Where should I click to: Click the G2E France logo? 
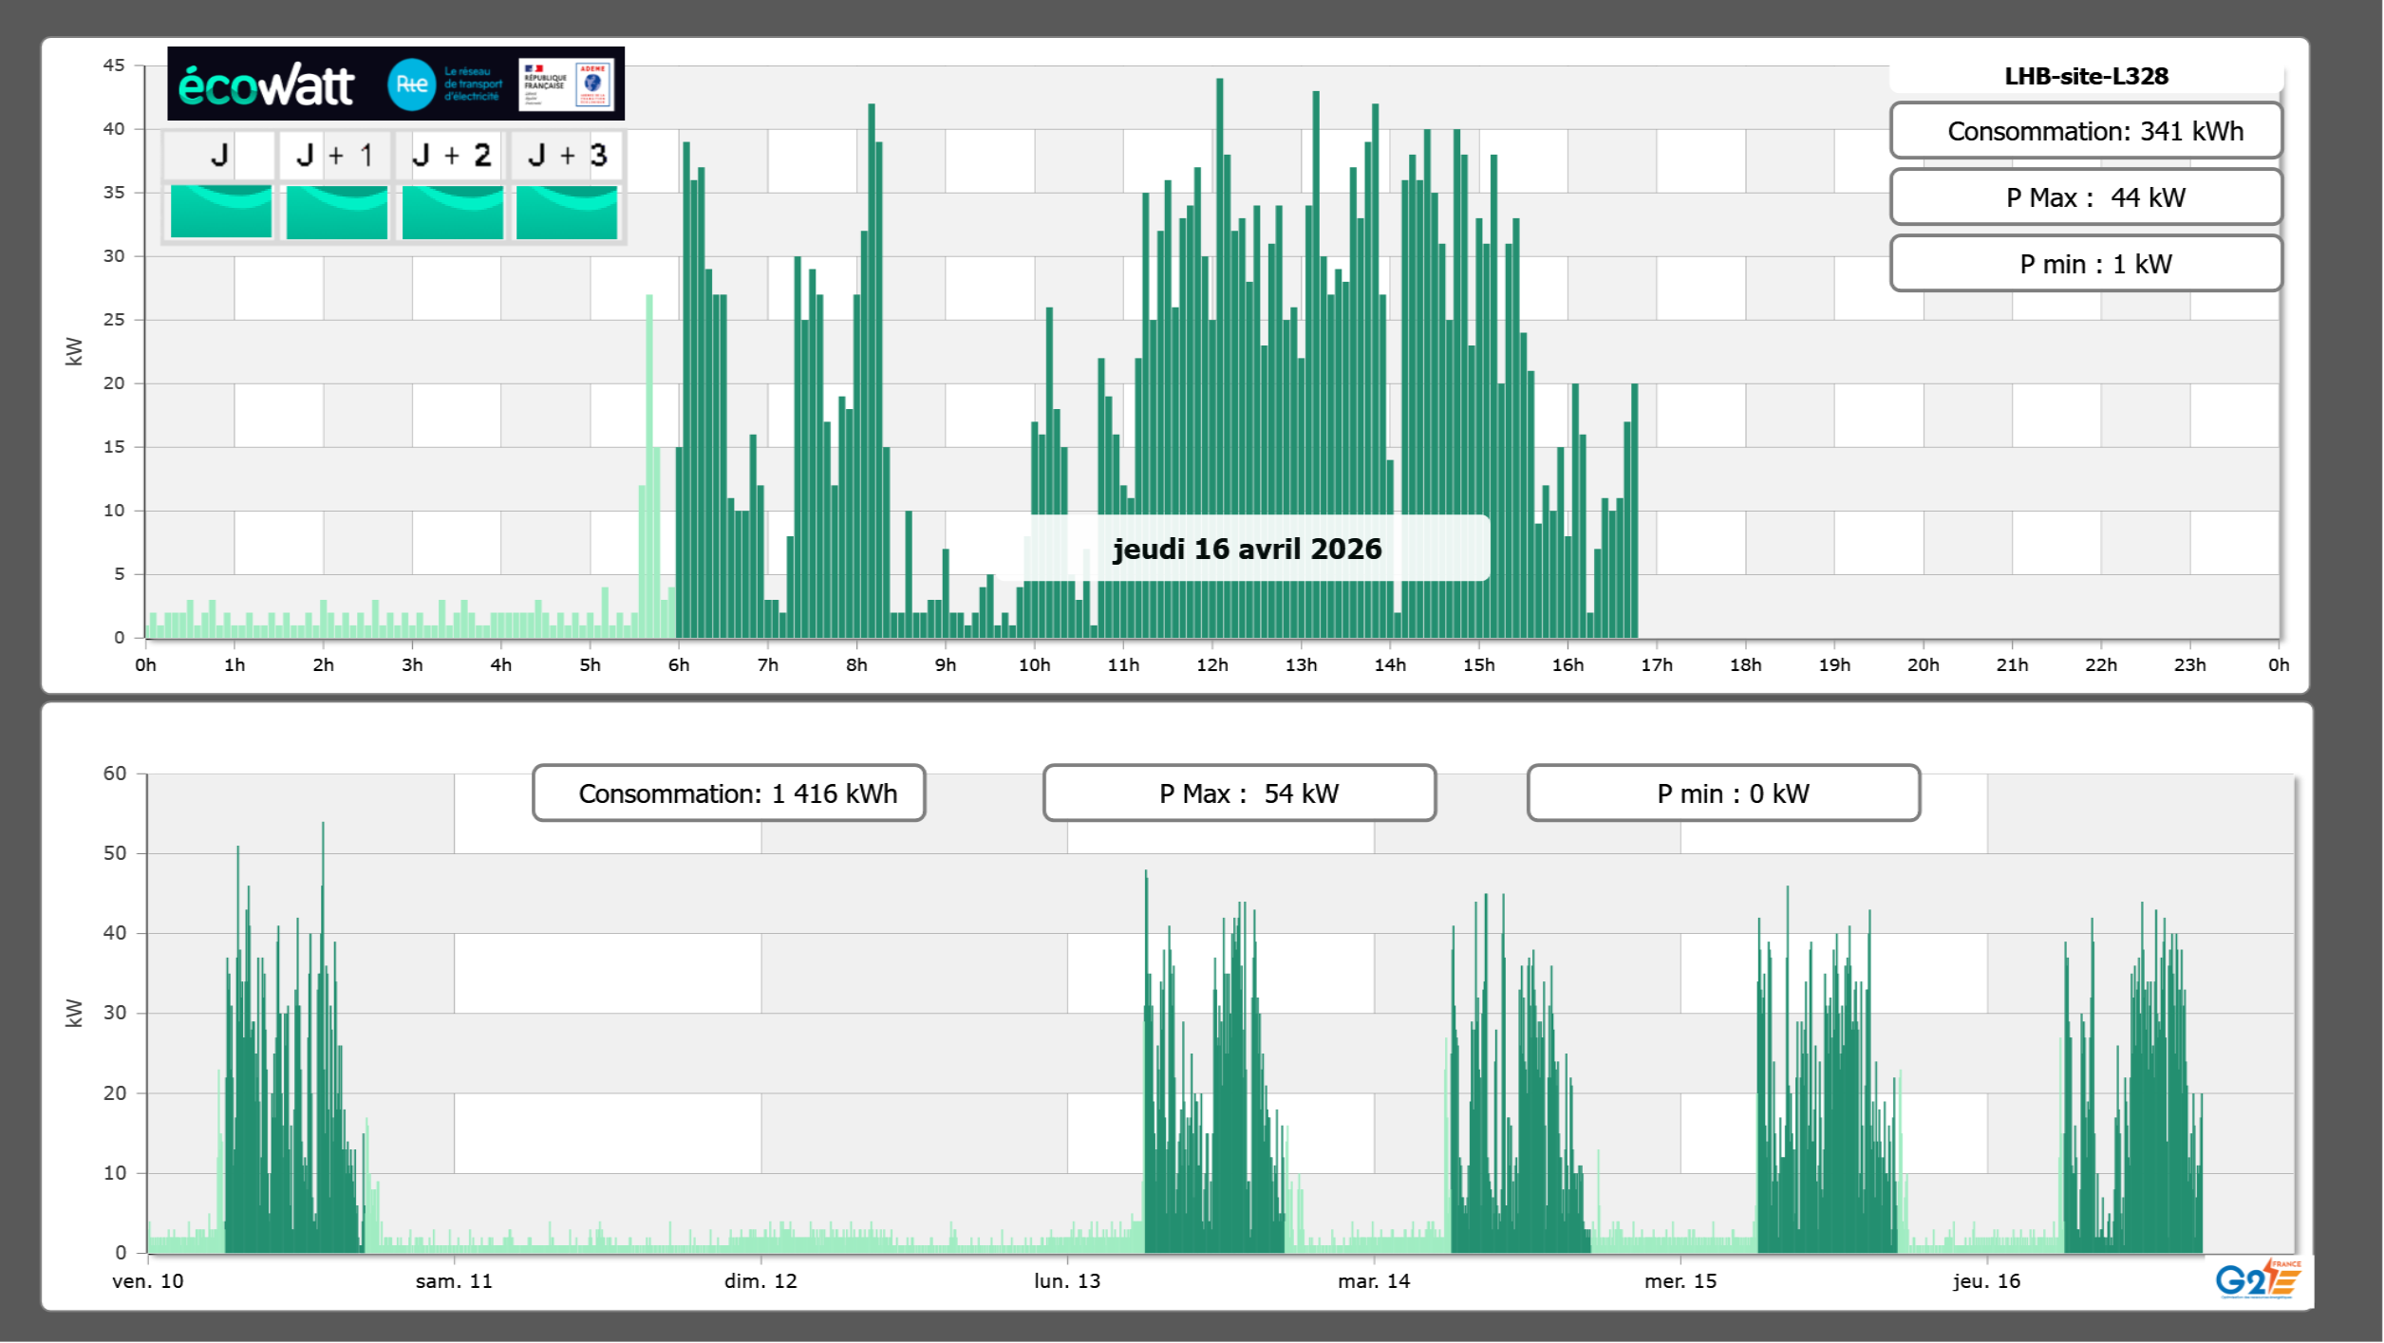2258,1279
